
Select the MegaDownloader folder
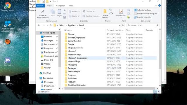(x=75, y=48)
